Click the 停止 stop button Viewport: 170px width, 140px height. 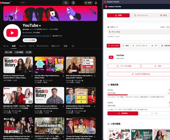(154, 113)
